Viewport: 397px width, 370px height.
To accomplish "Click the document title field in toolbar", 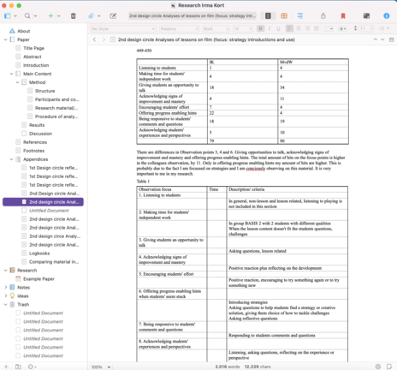I will click(193, 16).
